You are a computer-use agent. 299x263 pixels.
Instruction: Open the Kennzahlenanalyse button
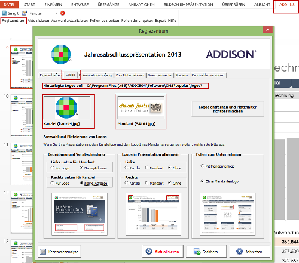click(59, 252)
